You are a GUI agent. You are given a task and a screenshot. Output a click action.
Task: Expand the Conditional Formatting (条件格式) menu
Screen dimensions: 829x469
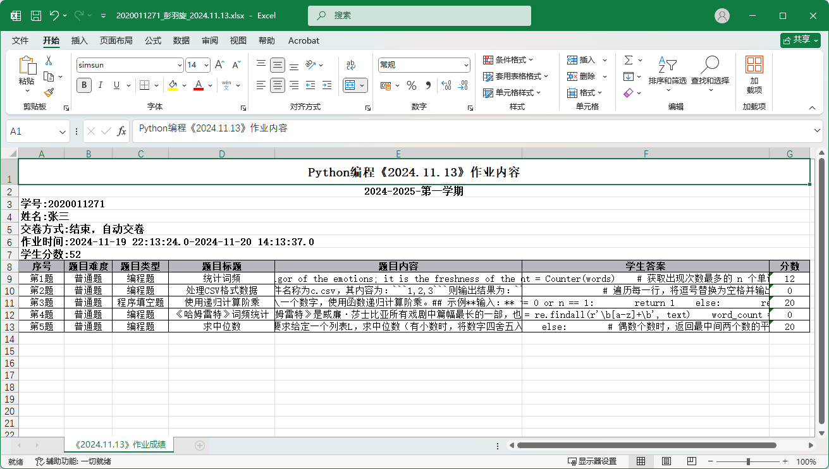coord(508,59)
